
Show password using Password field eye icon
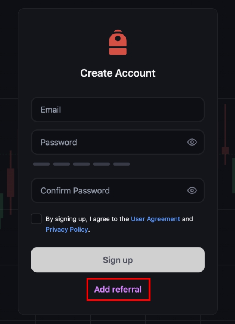click(192, 142)
